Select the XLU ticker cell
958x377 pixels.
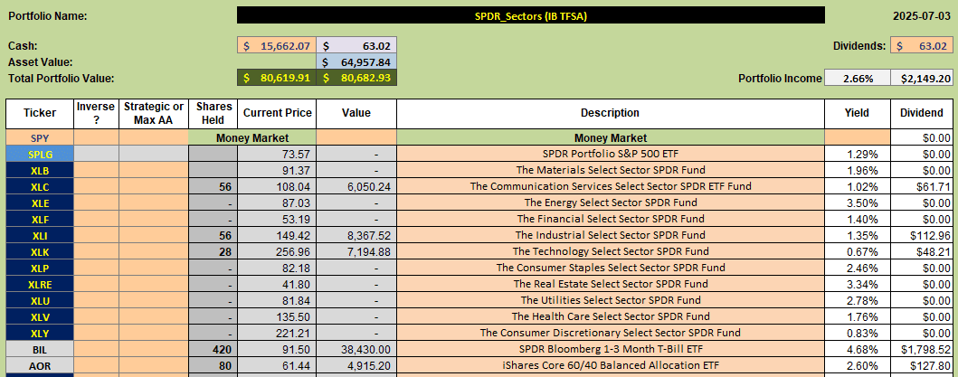[40, 300]
